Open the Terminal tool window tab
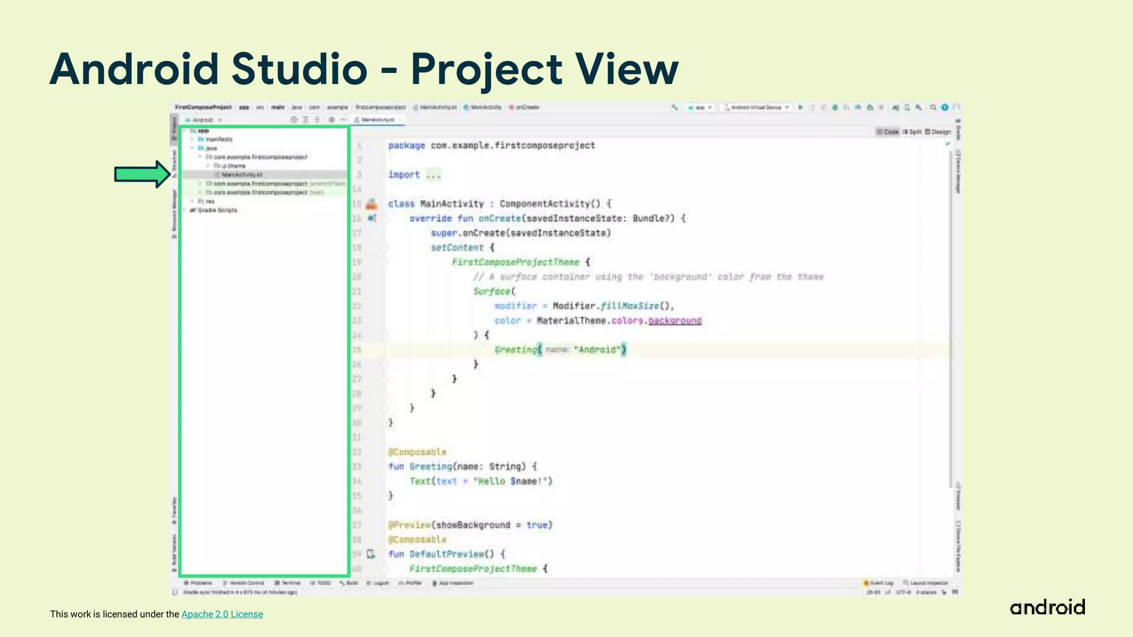1133x637 pixels. 288,583
